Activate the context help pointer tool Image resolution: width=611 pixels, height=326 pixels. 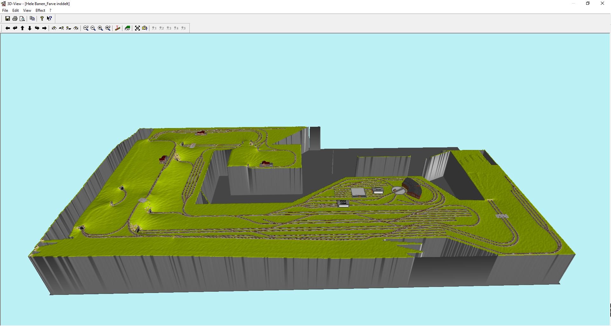(x=49, y=18)
